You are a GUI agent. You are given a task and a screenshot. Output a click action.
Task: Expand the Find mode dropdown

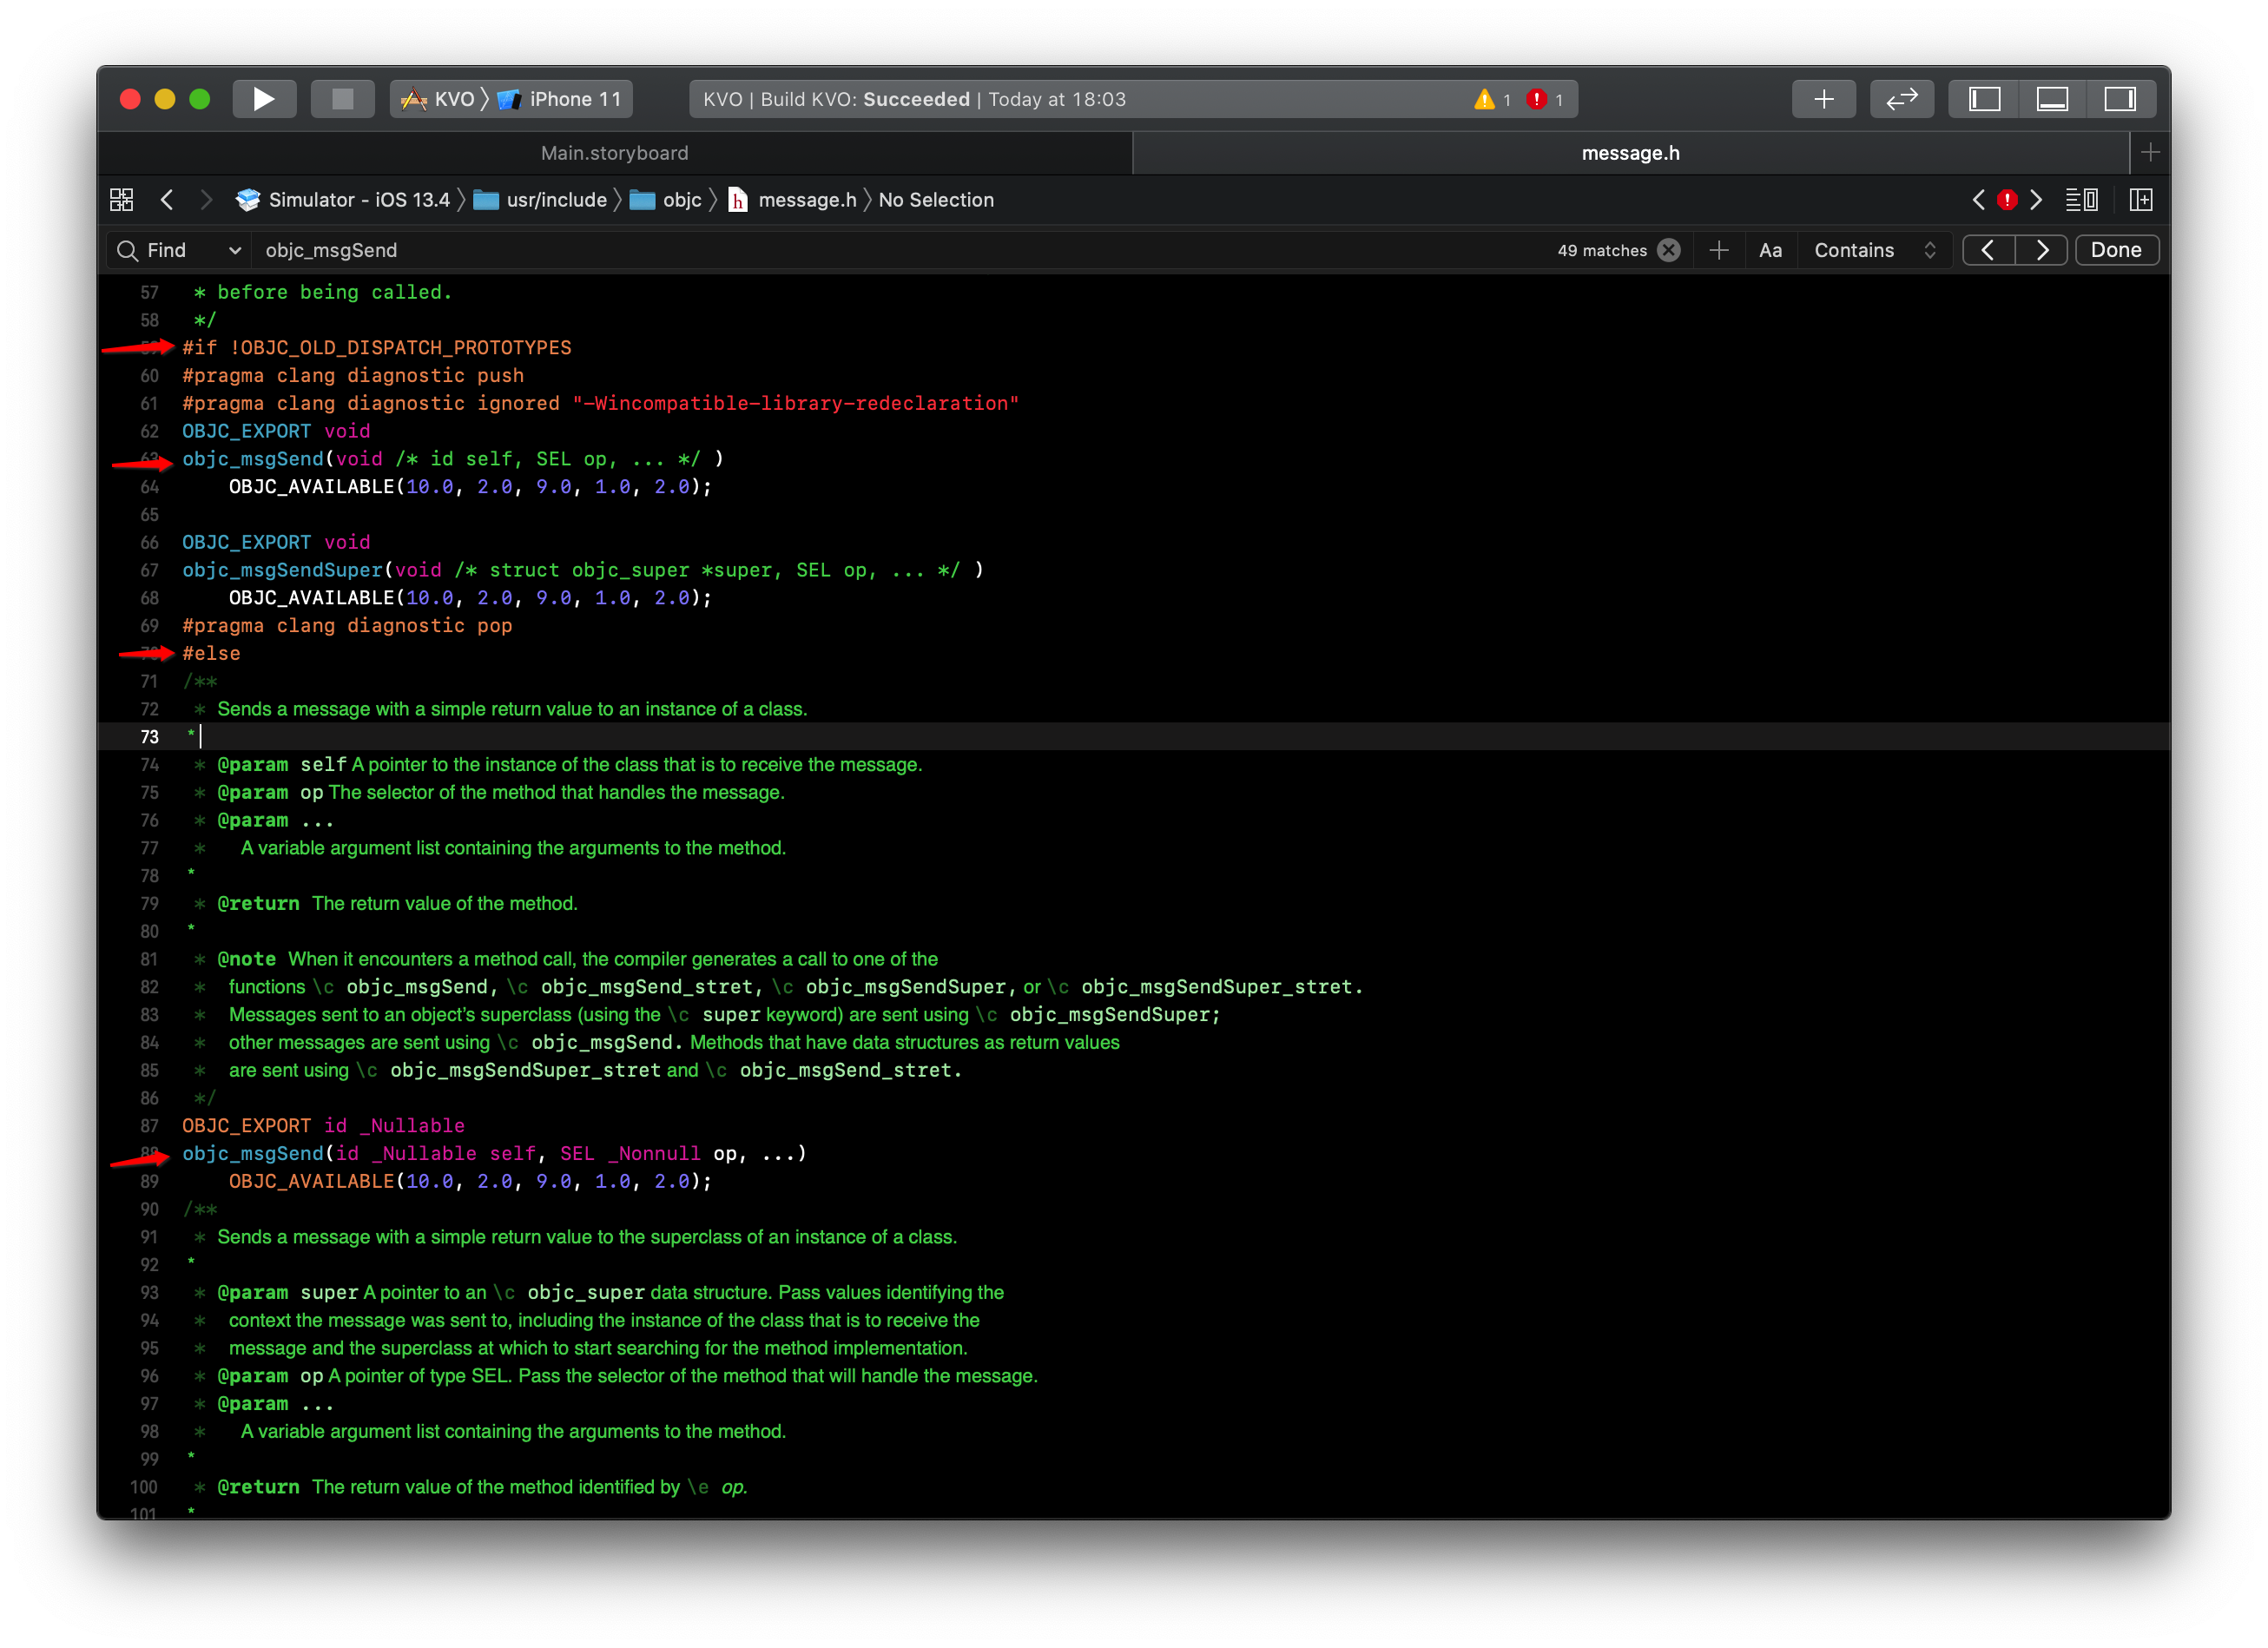[x=234, y=251]
